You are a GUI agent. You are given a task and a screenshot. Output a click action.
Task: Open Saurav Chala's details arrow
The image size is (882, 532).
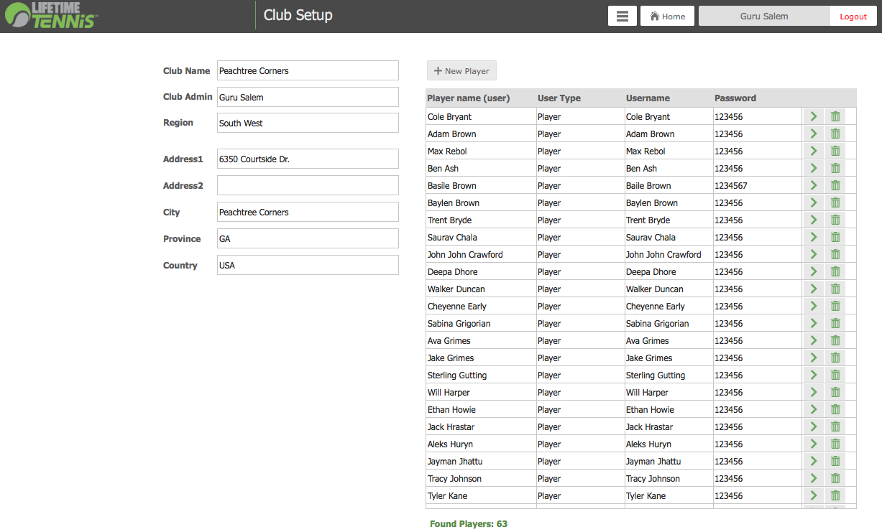(x=814, y=237)
